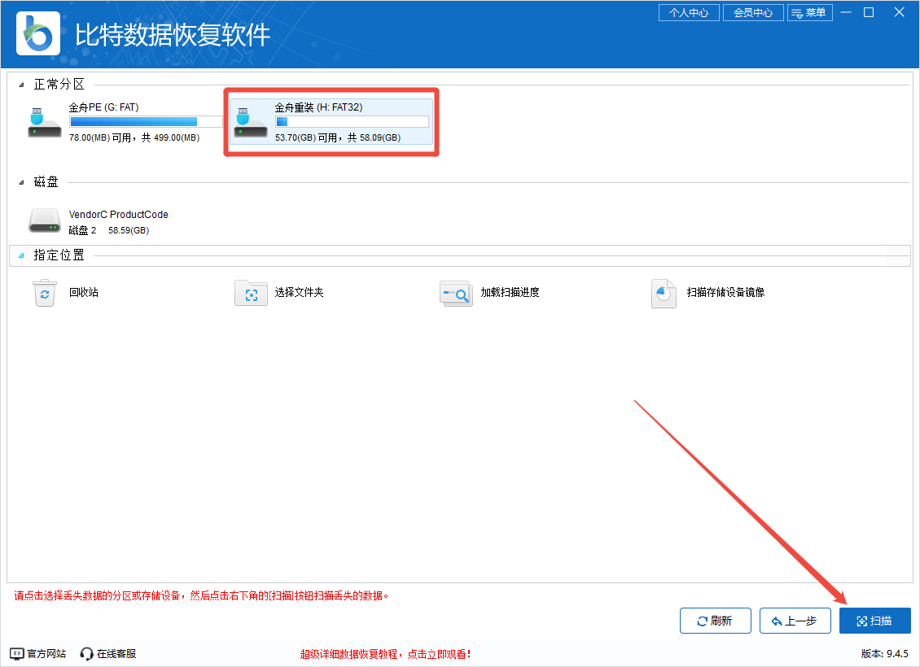
Task: Click the 刷新 button
Action: click(x=715, y=621)
